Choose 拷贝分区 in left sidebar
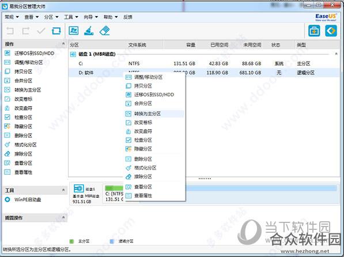Viewport: 344px width, 257px height. click(18, 71)
